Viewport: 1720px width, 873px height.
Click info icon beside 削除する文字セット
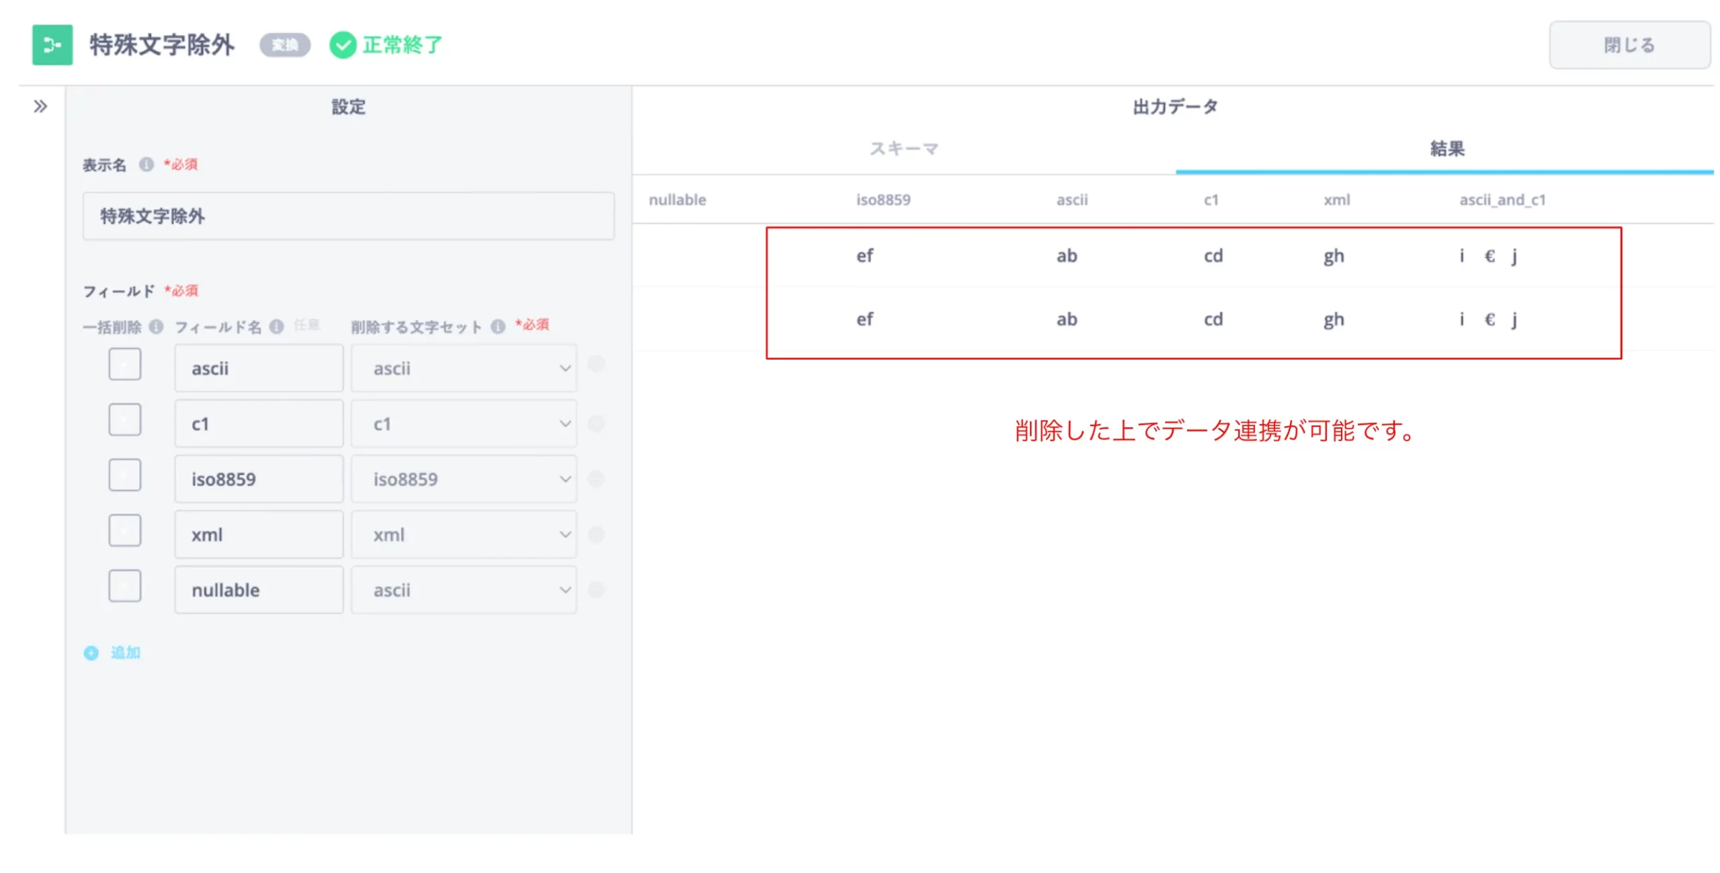(497, 327)
